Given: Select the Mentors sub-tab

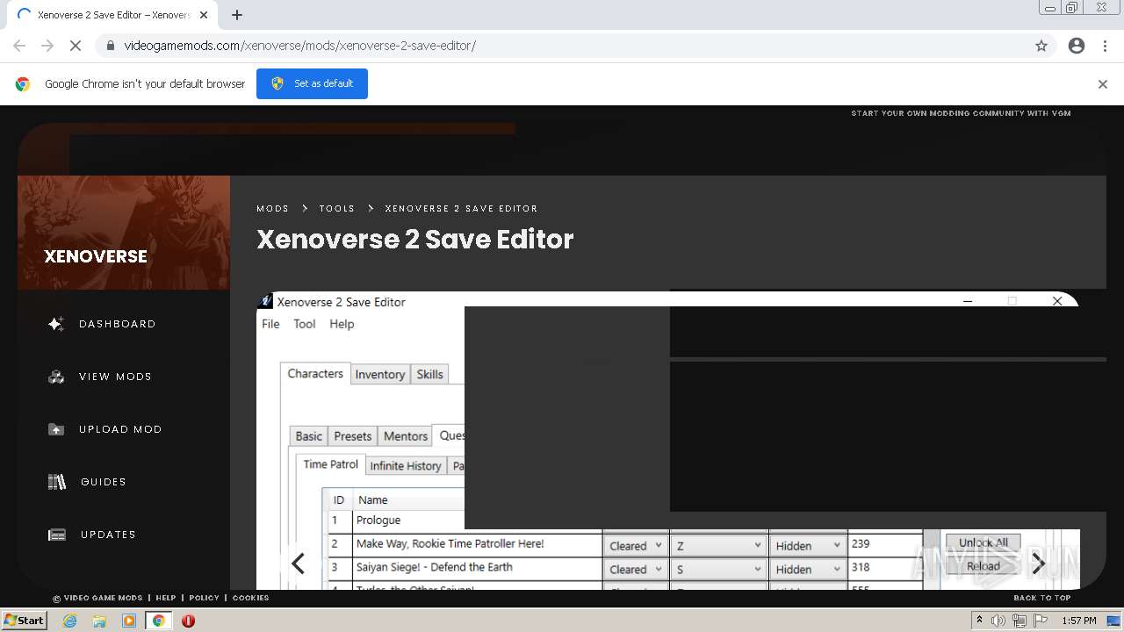Looking at the screenshot, I should pos(406,436).
